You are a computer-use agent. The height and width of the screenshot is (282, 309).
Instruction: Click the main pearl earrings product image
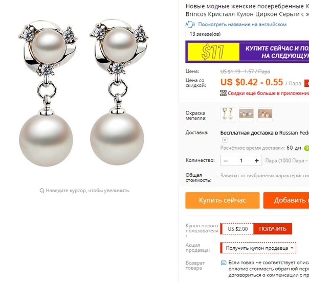[84, 92]
